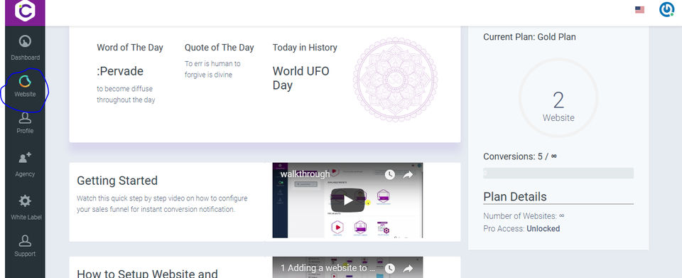The width and height of the screenshot is (682, 278).
Task: Open the user account avatar icon
Action: (x=666, y=9)
